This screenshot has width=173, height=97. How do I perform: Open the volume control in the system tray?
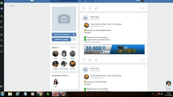click(x=162, y=94)
